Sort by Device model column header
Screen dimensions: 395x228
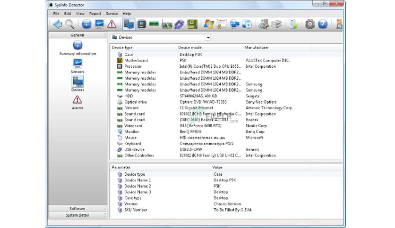[x=209, y=48]
